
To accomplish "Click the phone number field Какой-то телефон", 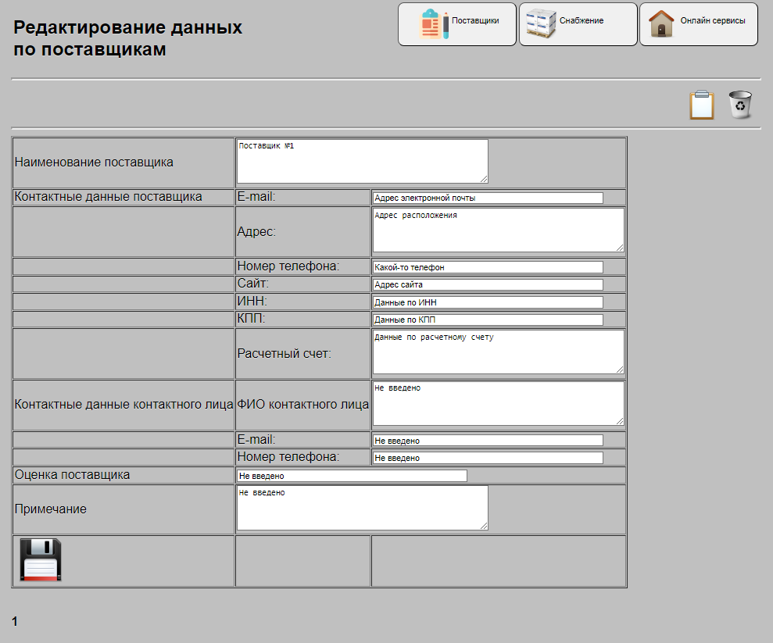I will [487, 266].
